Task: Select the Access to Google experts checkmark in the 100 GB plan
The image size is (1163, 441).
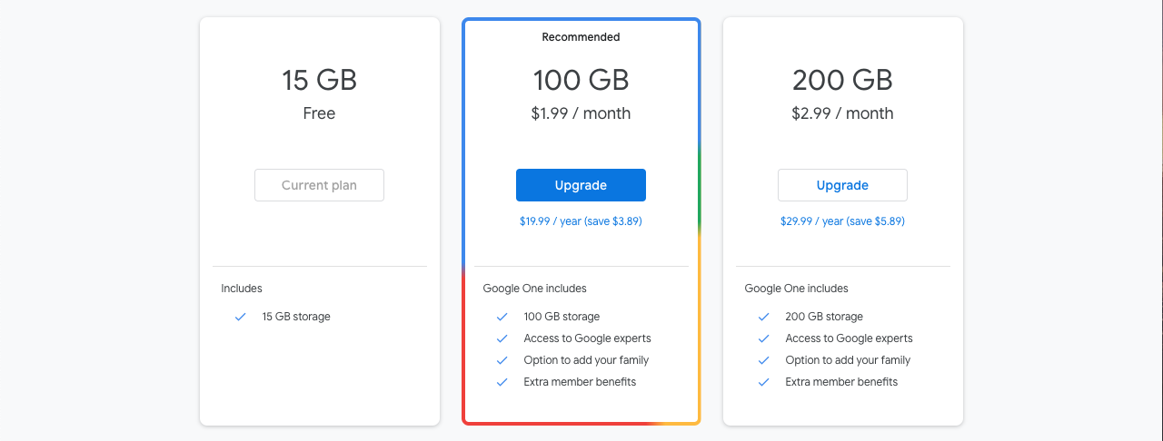Action: 502,338
